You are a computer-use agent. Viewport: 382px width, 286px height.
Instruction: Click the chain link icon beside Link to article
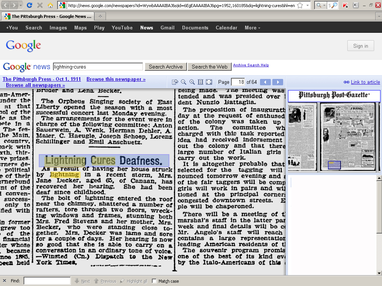tap(347, 82)
